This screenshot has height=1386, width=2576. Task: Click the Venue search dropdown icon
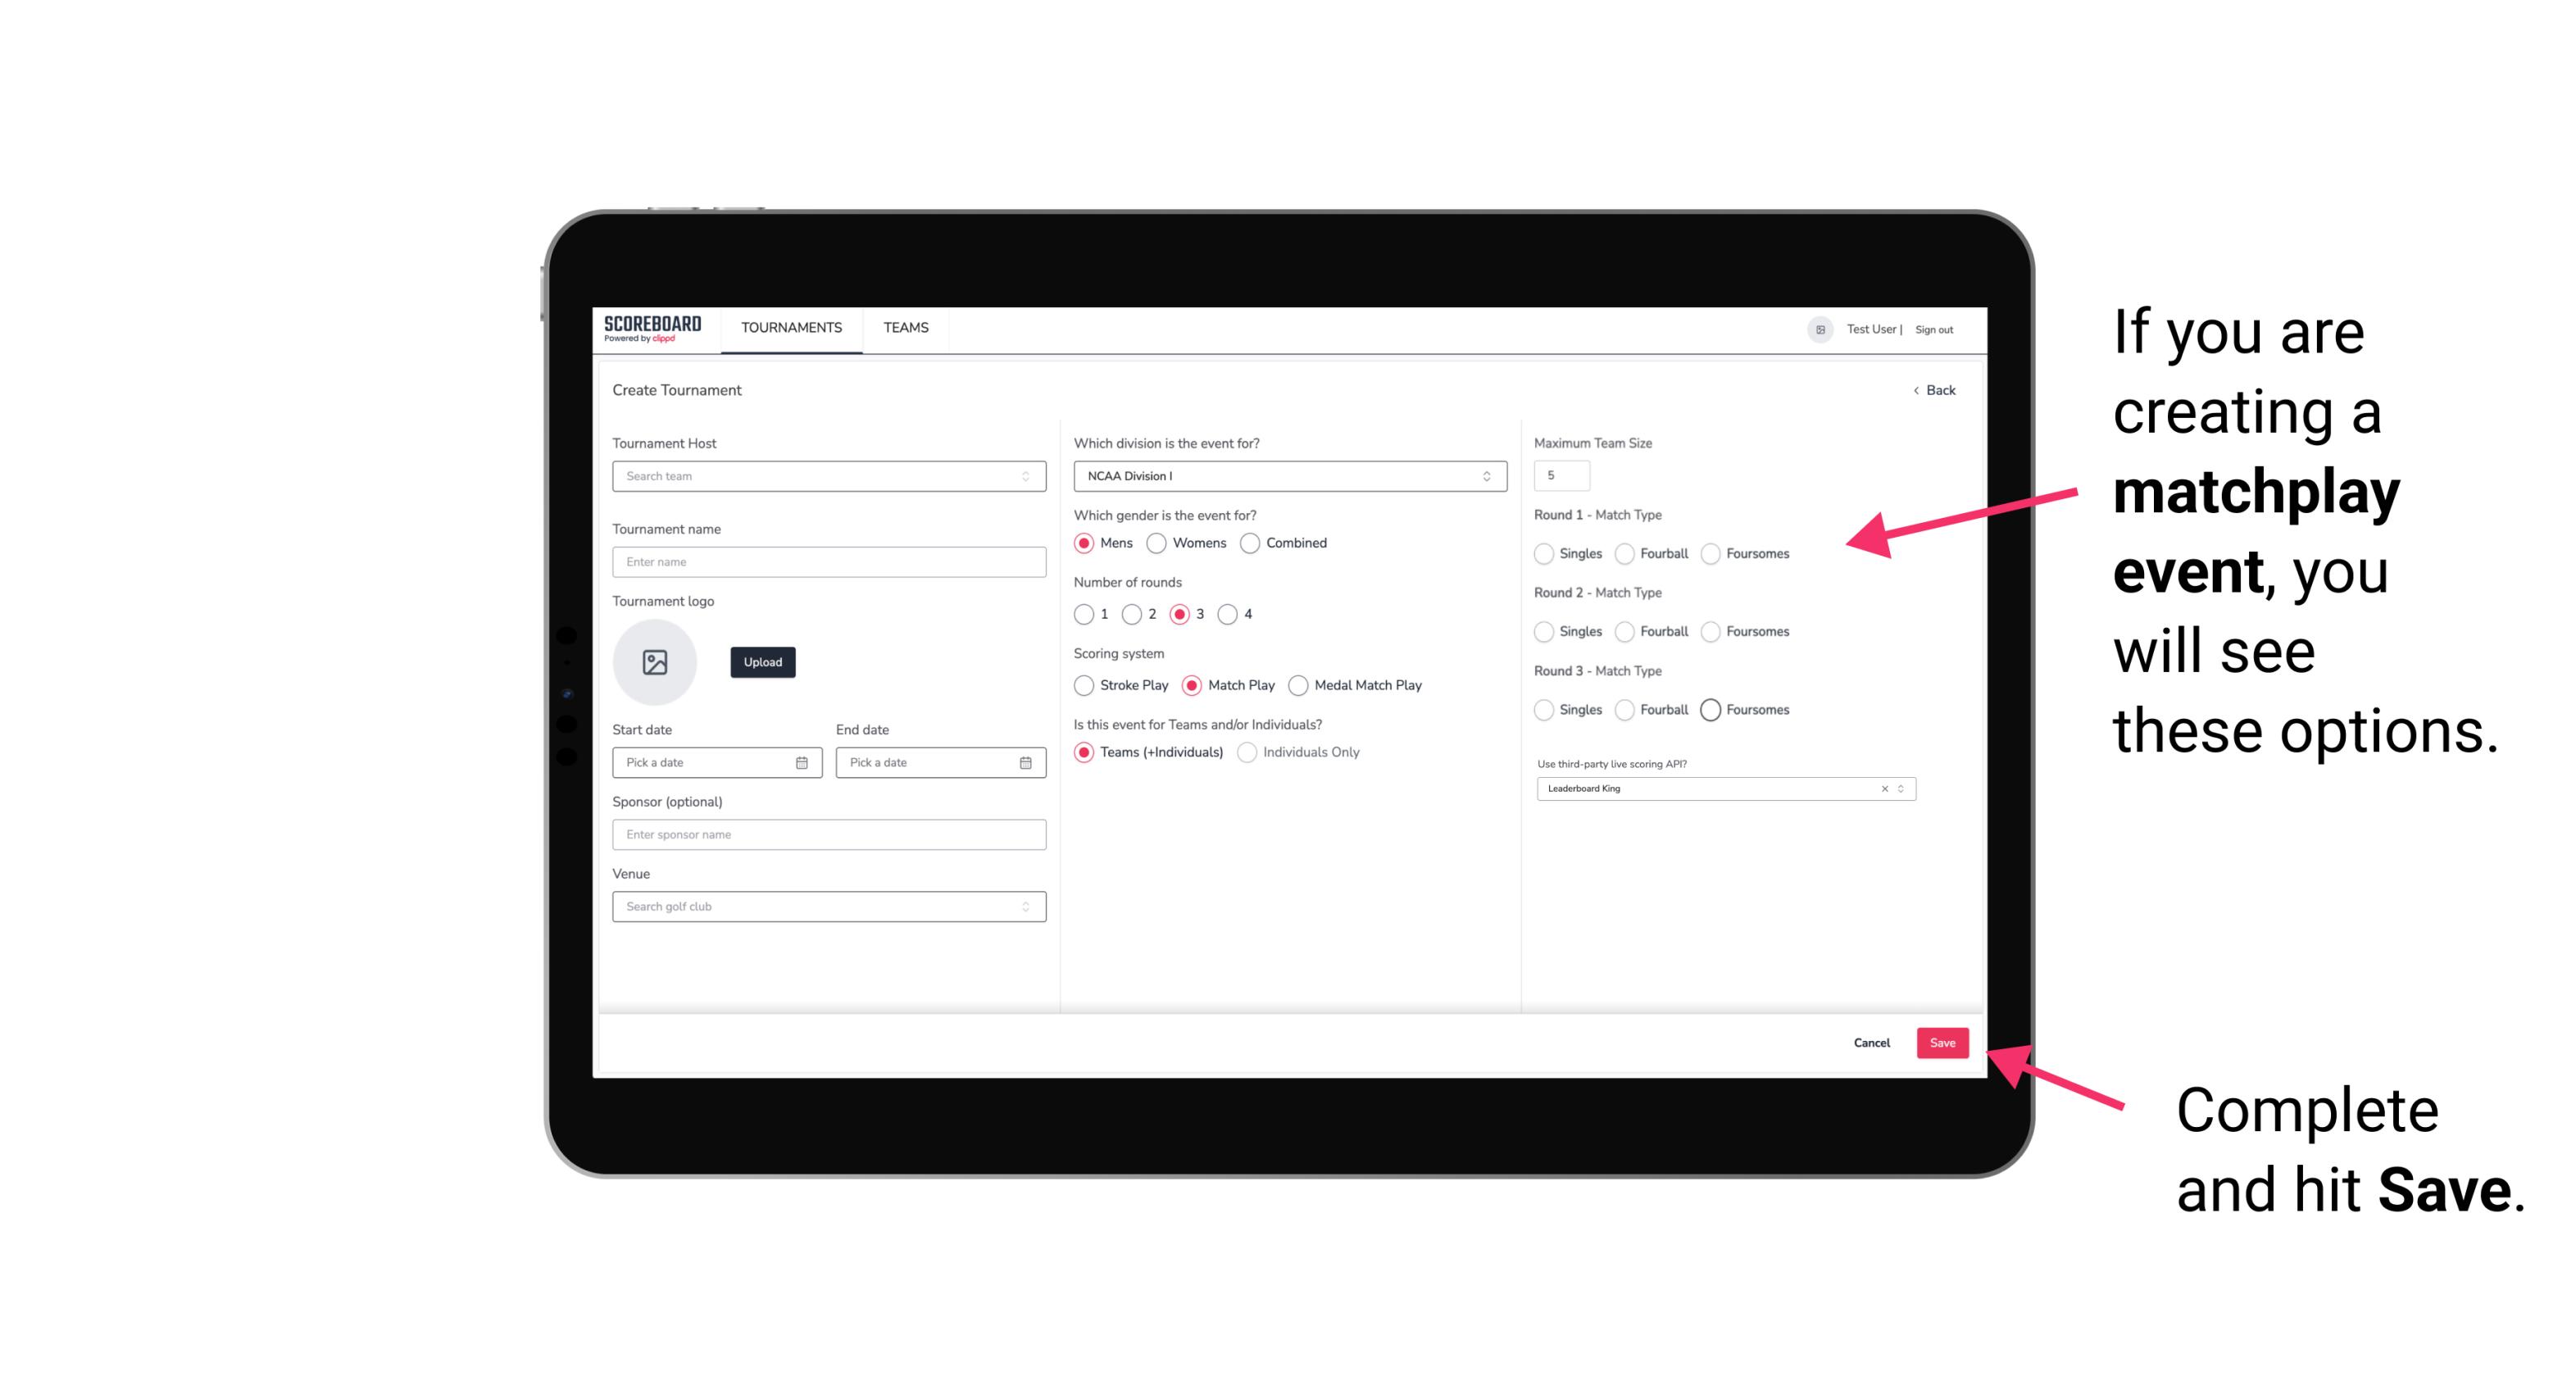click(x=1025, y=907)
